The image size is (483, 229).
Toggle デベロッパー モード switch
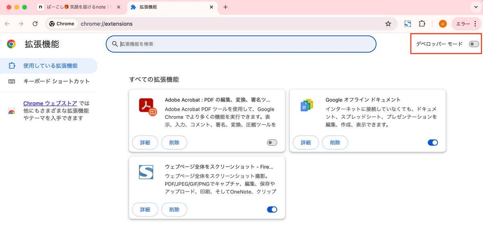474,44
